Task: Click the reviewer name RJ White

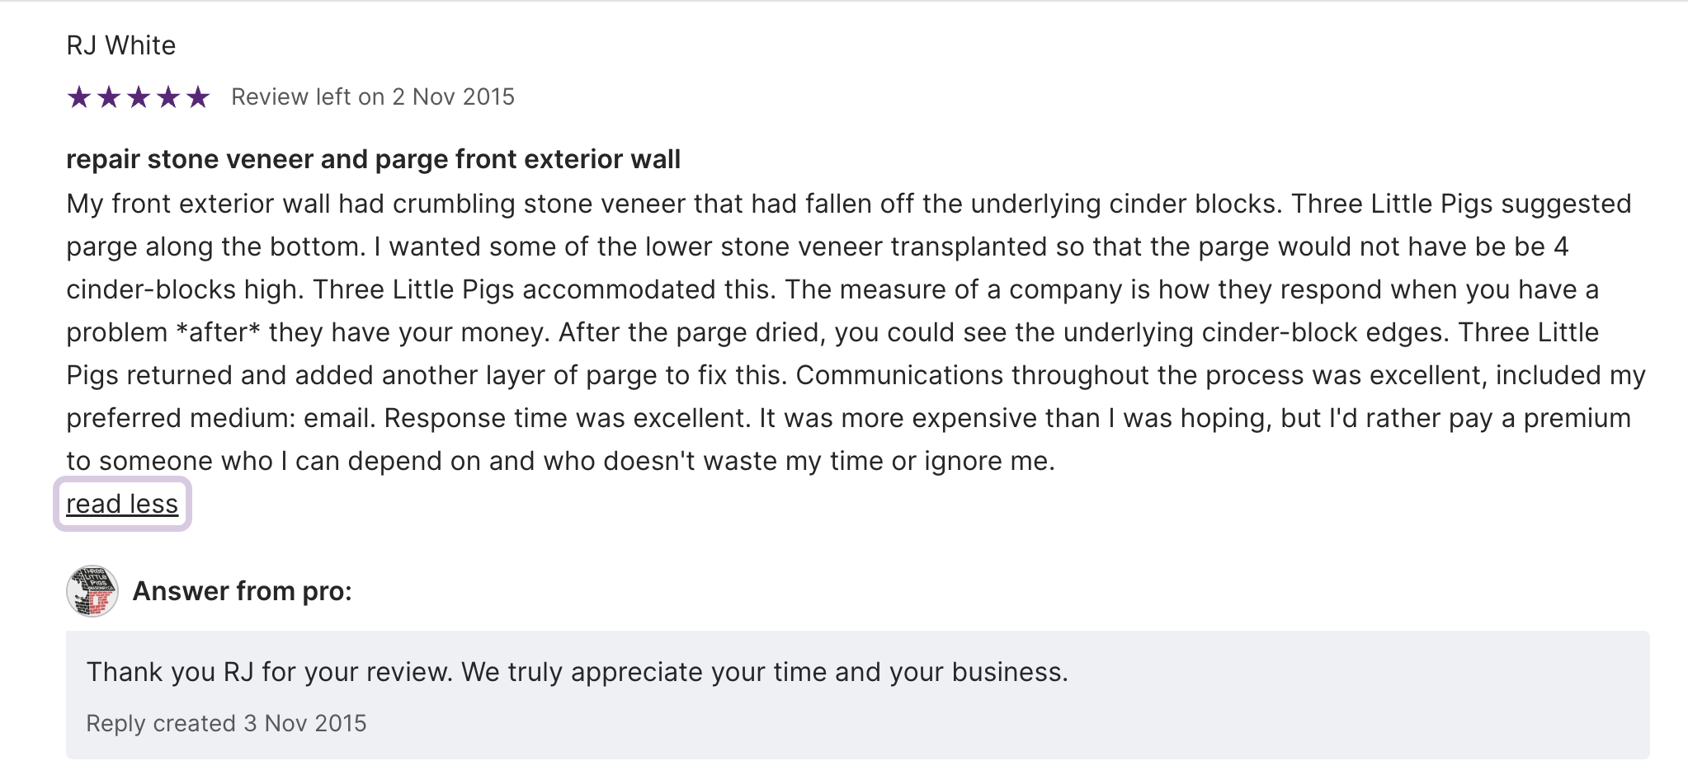Action: [121, 45]
